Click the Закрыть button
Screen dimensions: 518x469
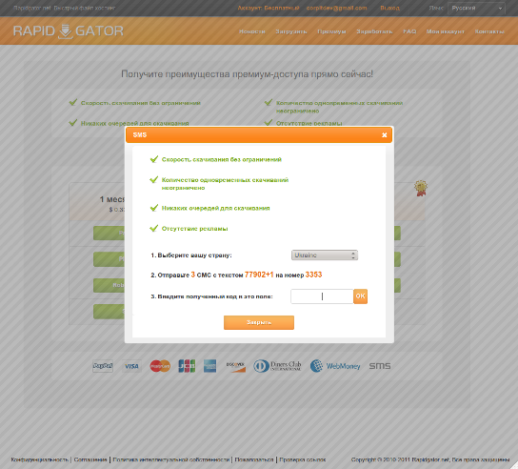point(259,322)
